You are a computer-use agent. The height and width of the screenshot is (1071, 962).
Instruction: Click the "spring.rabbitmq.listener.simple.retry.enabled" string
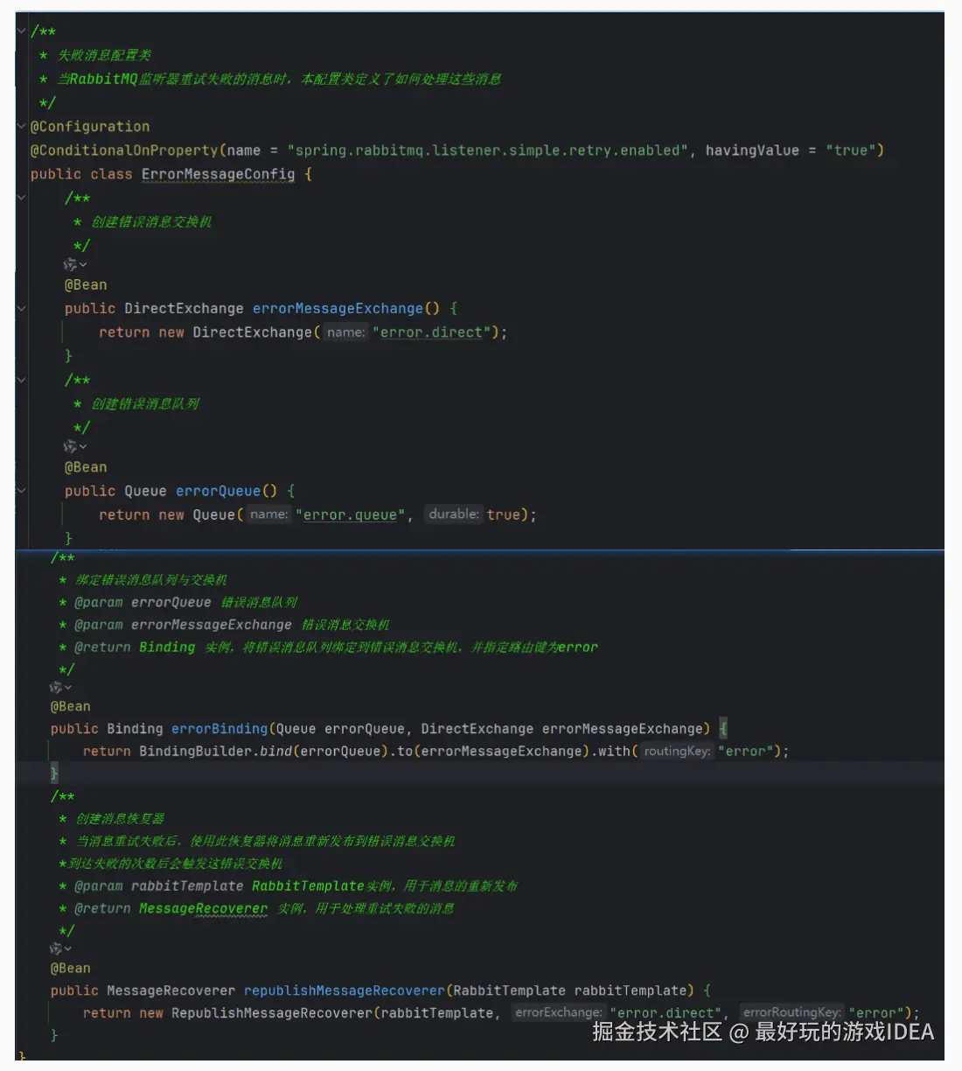(487, 150)
